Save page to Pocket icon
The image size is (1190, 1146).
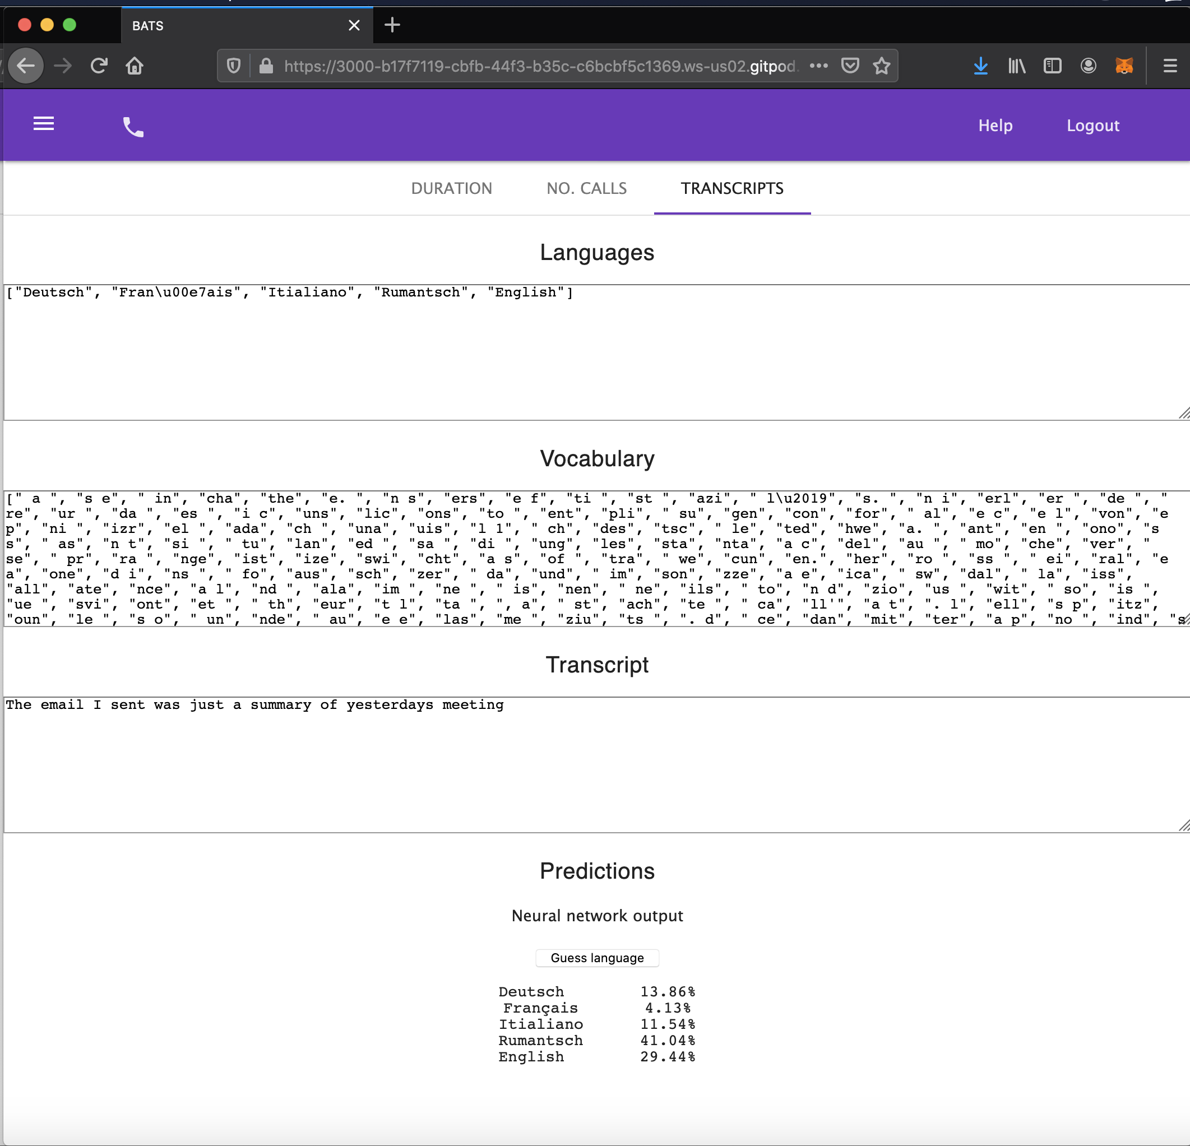tap(849, 66)
